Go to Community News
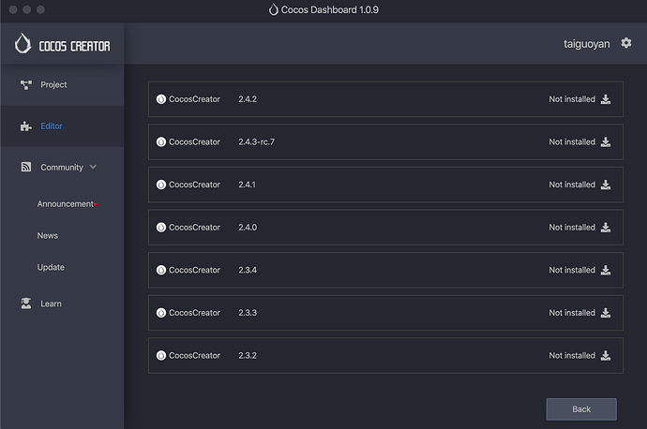 [x=48, y=236]
